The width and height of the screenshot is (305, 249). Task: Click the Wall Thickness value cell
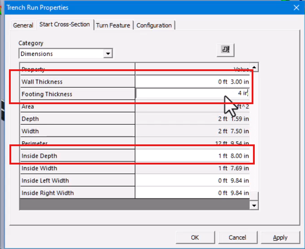pos(192,82)
